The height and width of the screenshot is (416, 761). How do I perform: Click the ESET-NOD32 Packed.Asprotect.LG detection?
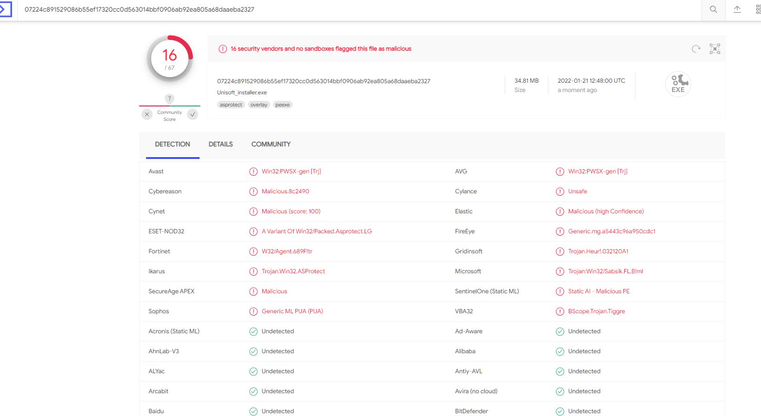[316, 231]
